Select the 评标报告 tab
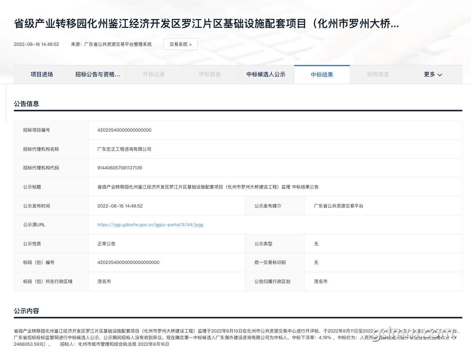The width and height of the screenshot is (471, 356). (x=210, y=74)
